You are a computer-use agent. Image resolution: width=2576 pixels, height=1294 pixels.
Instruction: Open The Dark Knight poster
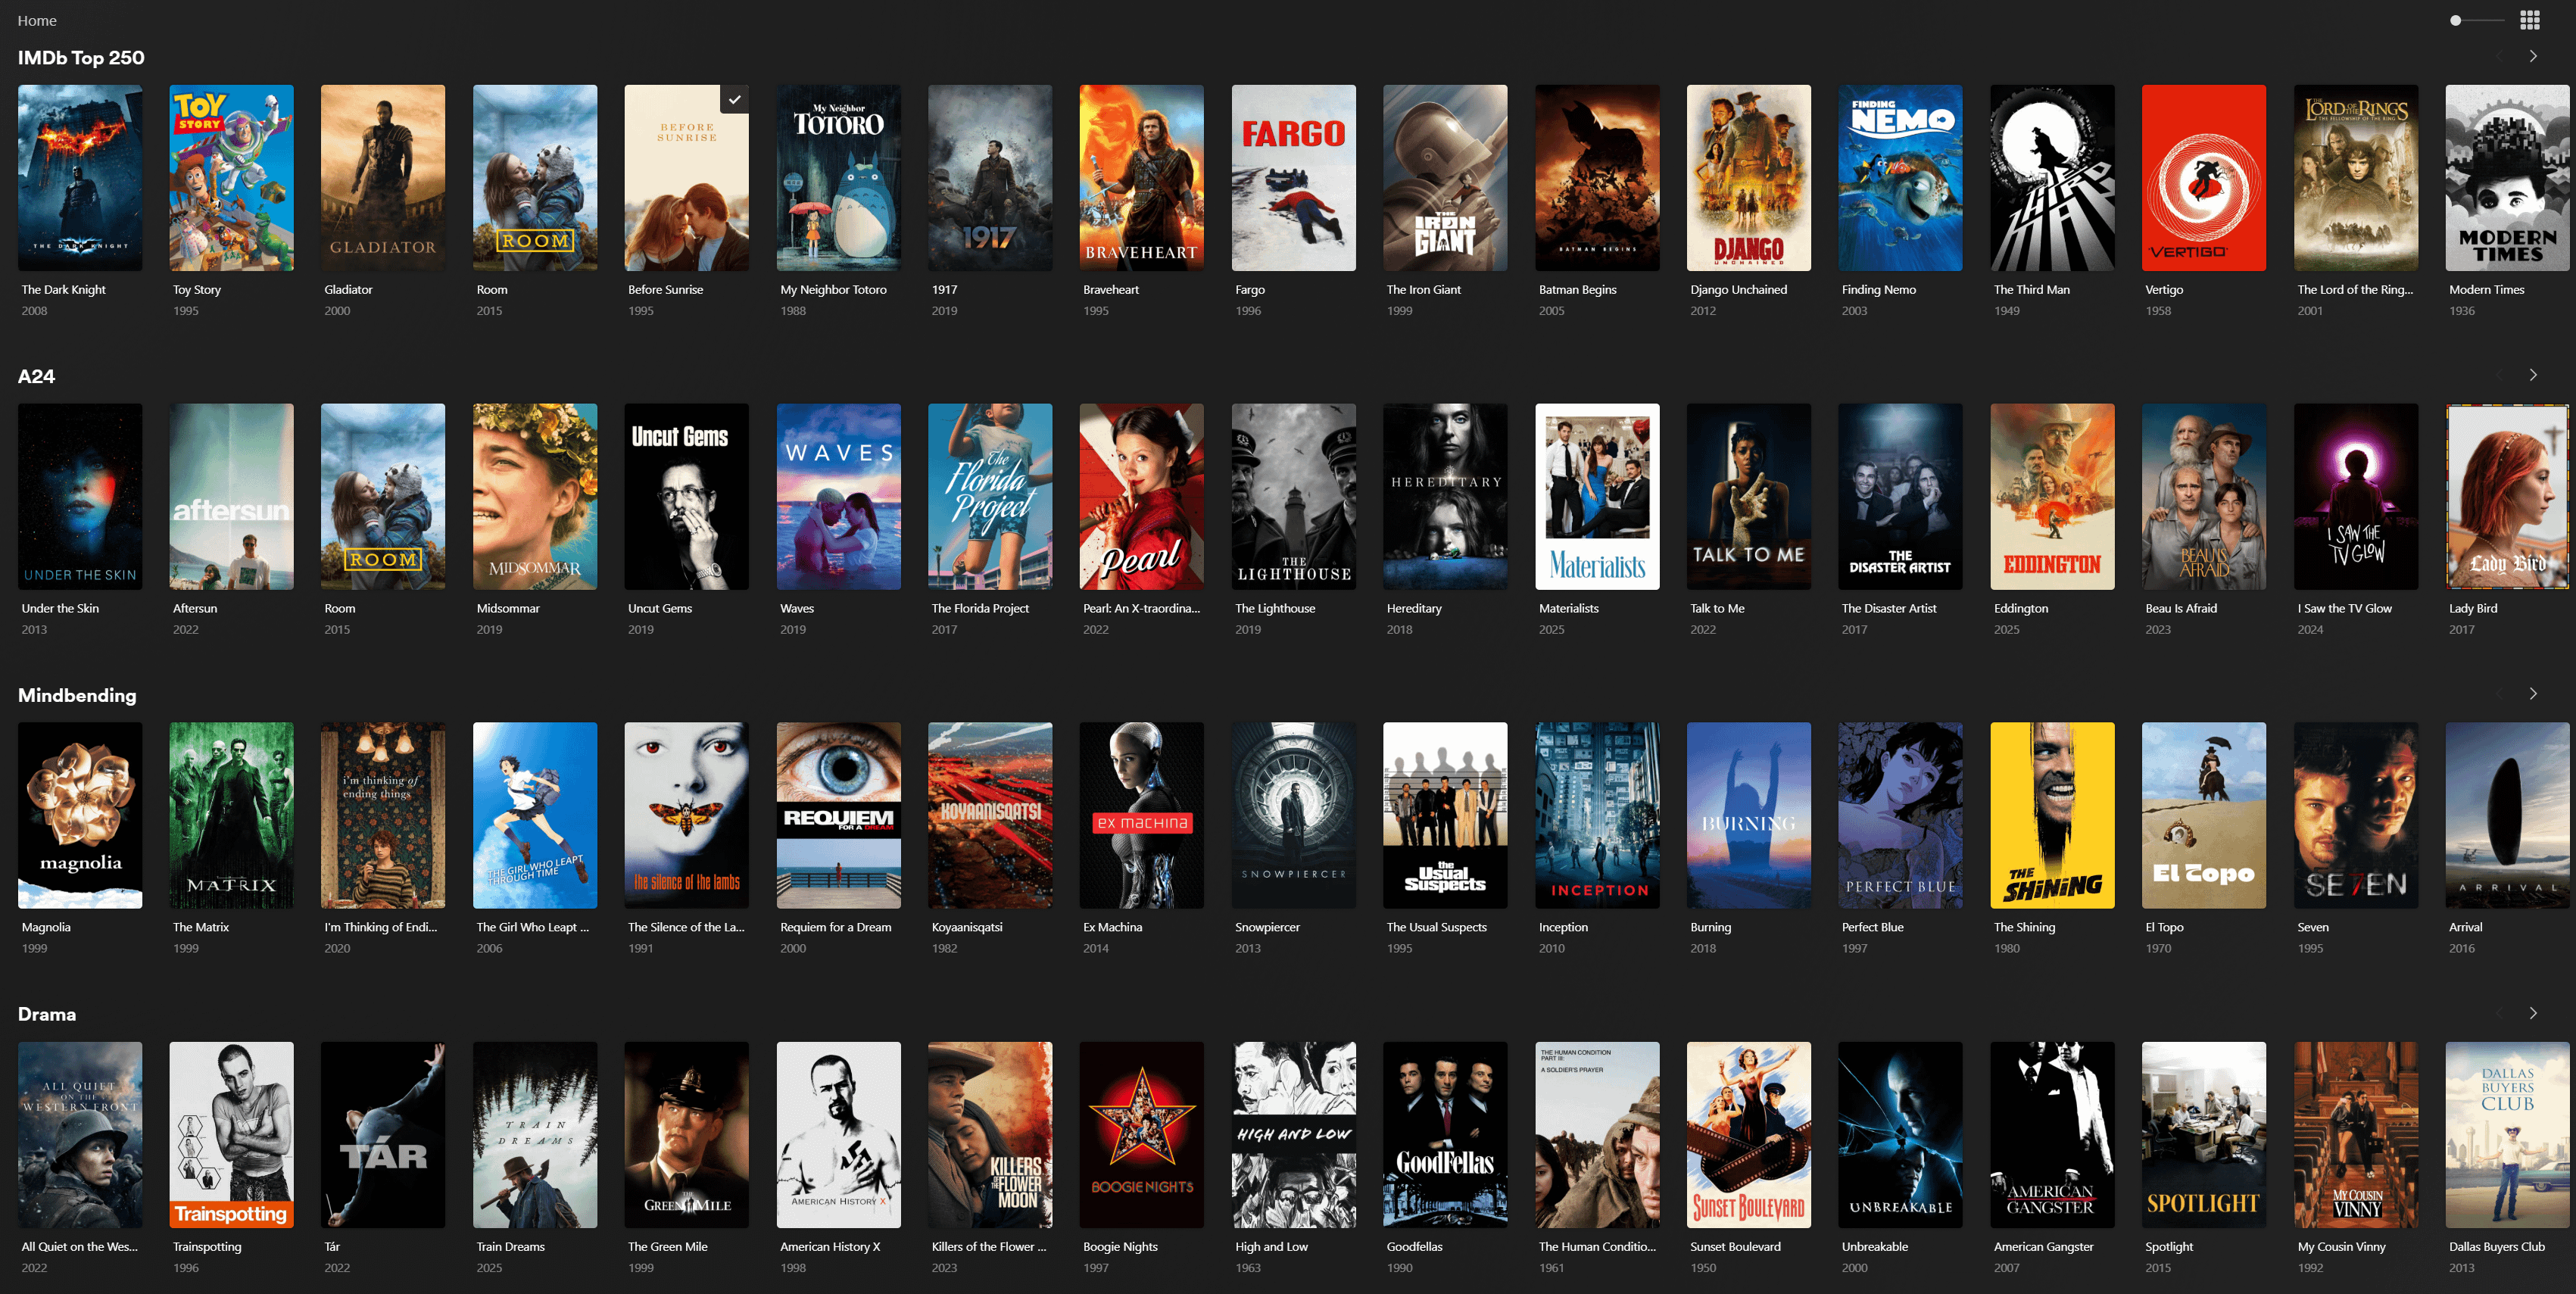pyautogui.click(x=80, y=178)
